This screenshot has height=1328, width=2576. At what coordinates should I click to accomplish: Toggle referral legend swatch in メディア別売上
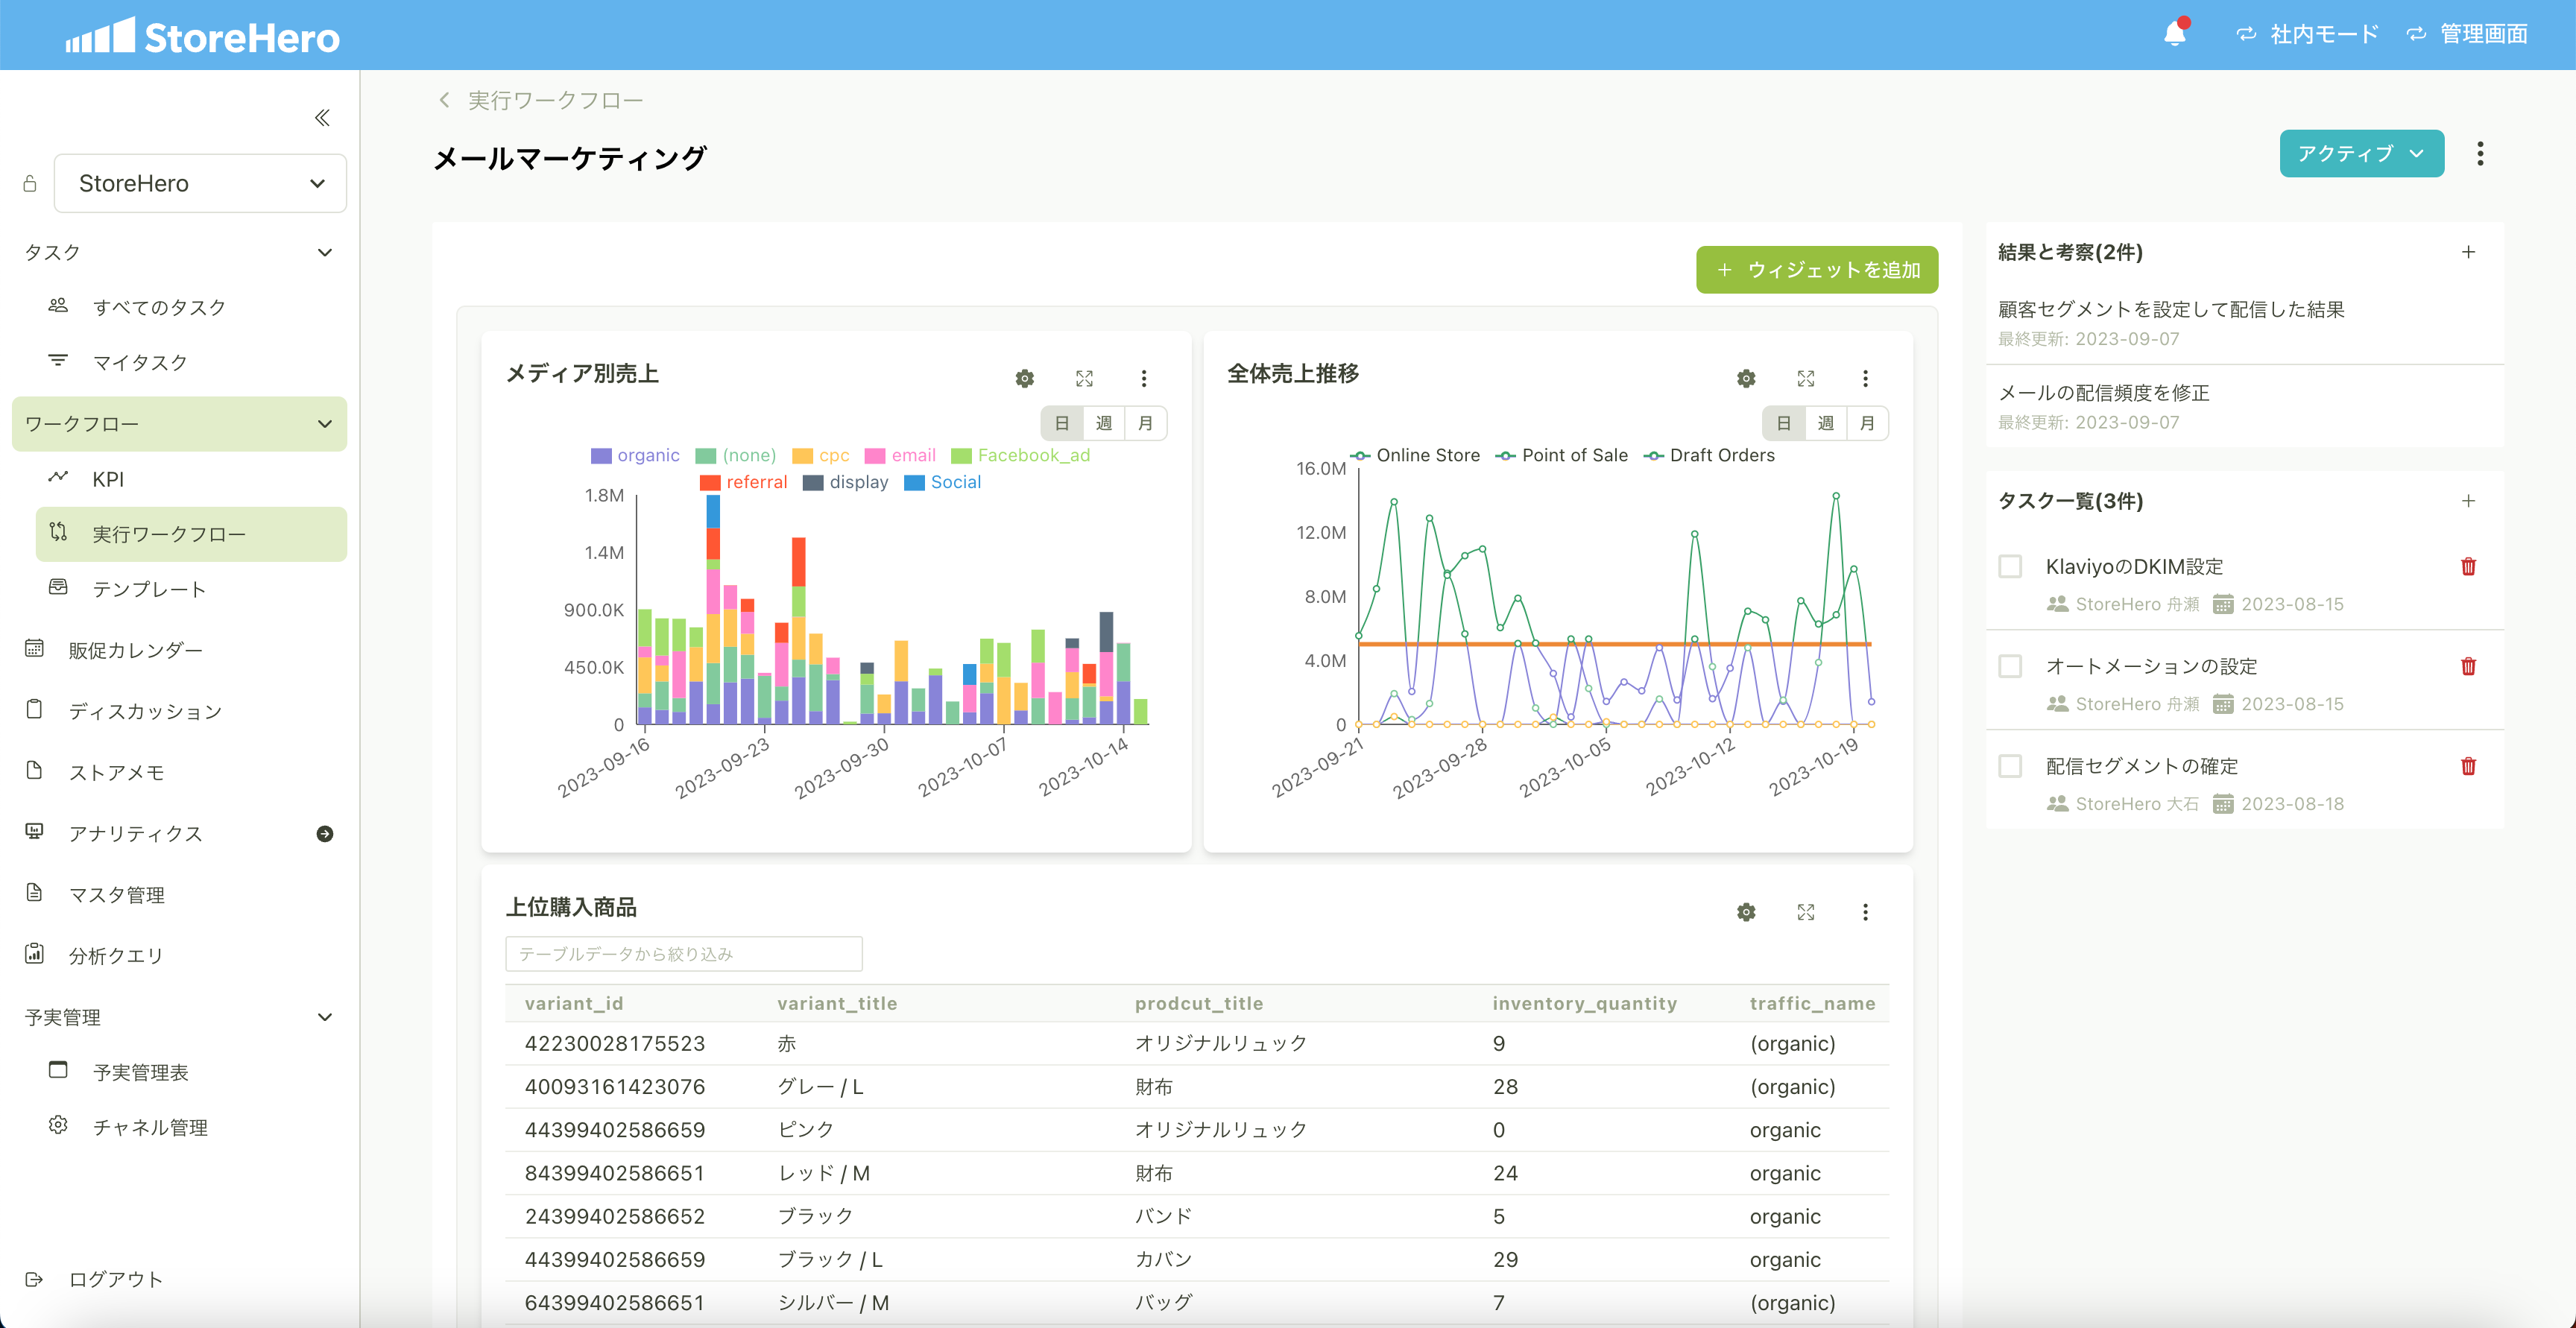710,483
